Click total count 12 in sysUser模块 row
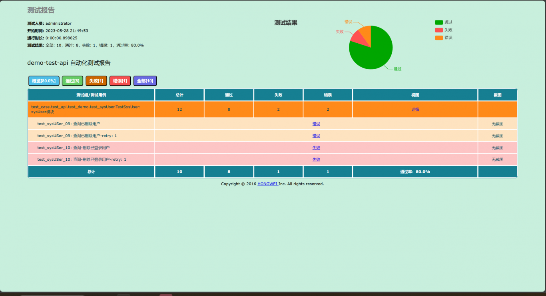This screenshot has width=546, height=296. [x=179, y=109]
